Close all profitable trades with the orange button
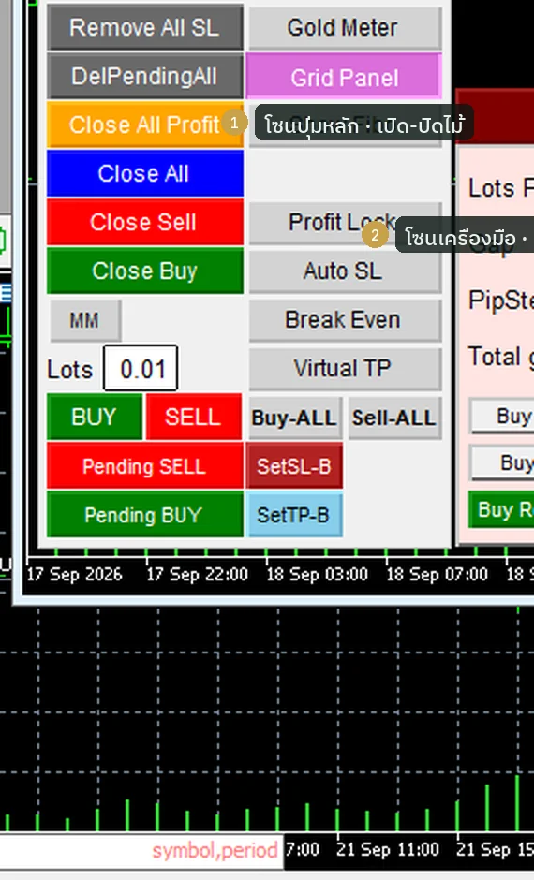 coord(145,125)
